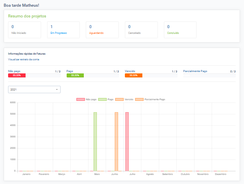The width and height of the screenshot is (244, 184).
Task: Toggle the Vencido legend swatch
Action: (x=119, y=100)
